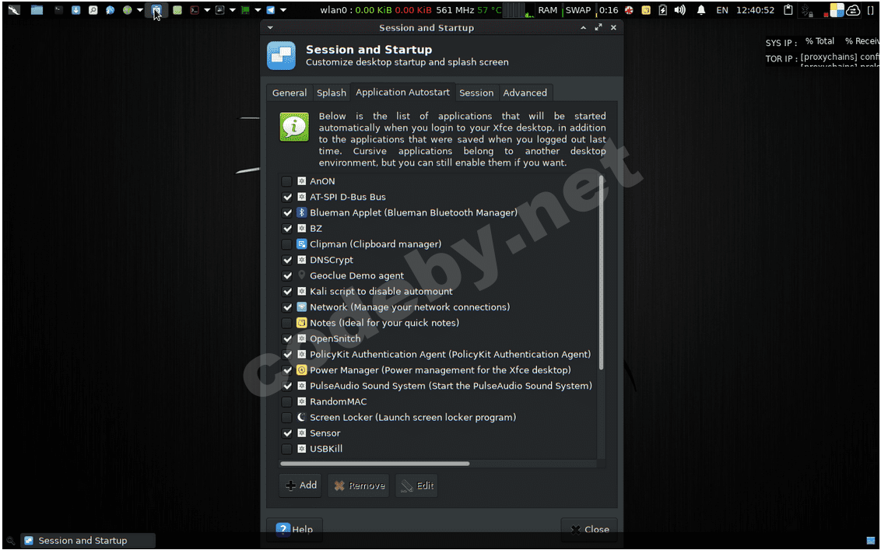Expand dropdown arrow next to Telegram launcher

(283, 10)
